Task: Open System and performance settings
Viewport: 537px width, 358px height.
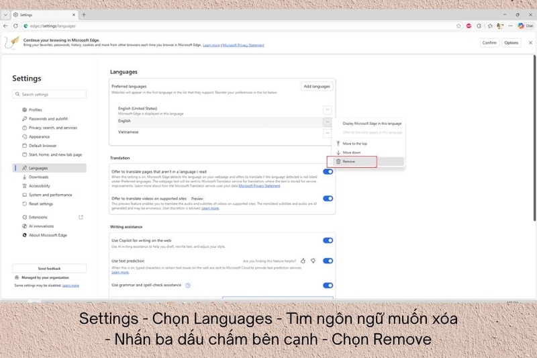Action: (47, 195)
